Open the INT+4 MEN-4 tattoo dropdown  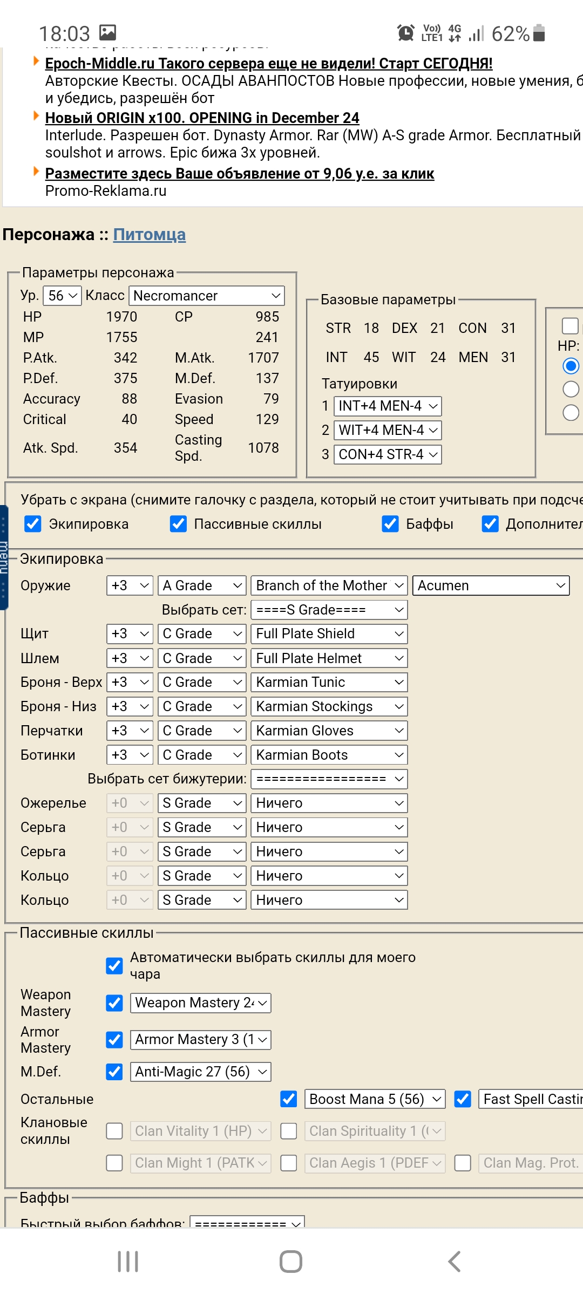click(x=388, y=406)
